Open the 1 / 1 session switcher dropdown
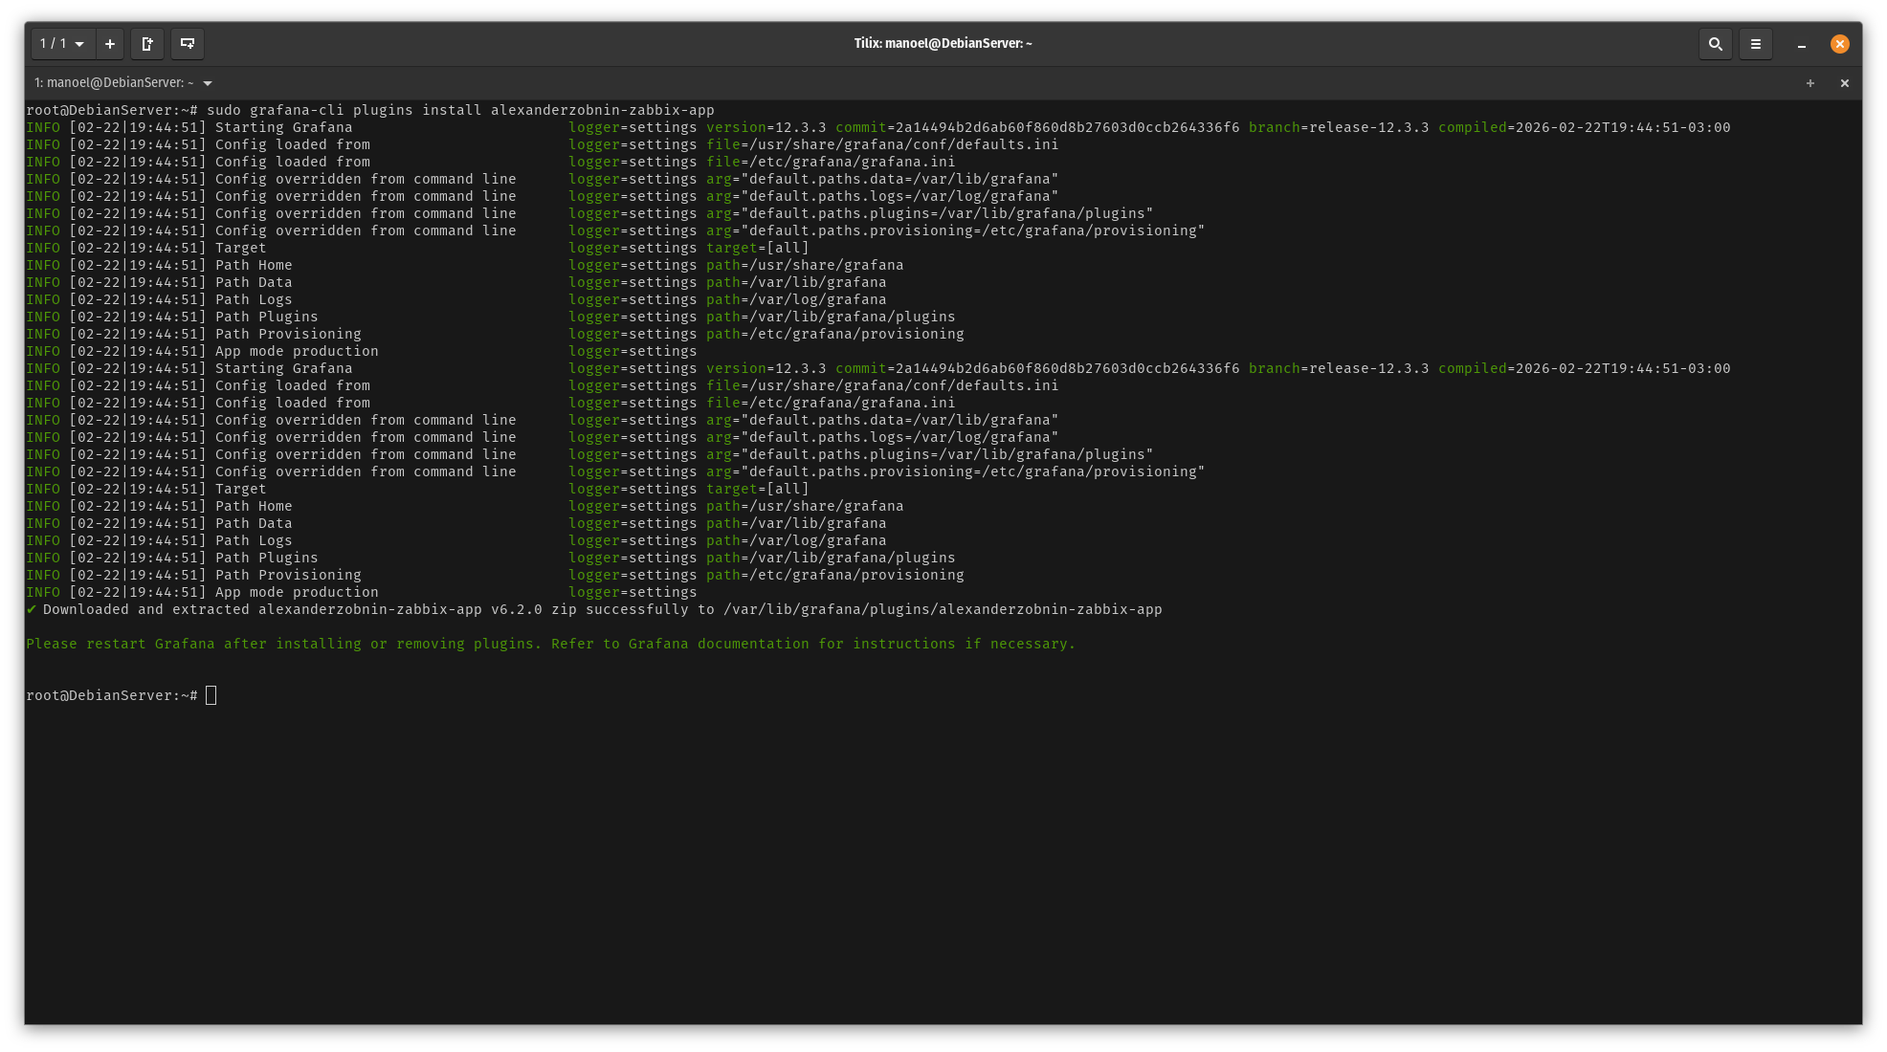 [x=62, y=44]
